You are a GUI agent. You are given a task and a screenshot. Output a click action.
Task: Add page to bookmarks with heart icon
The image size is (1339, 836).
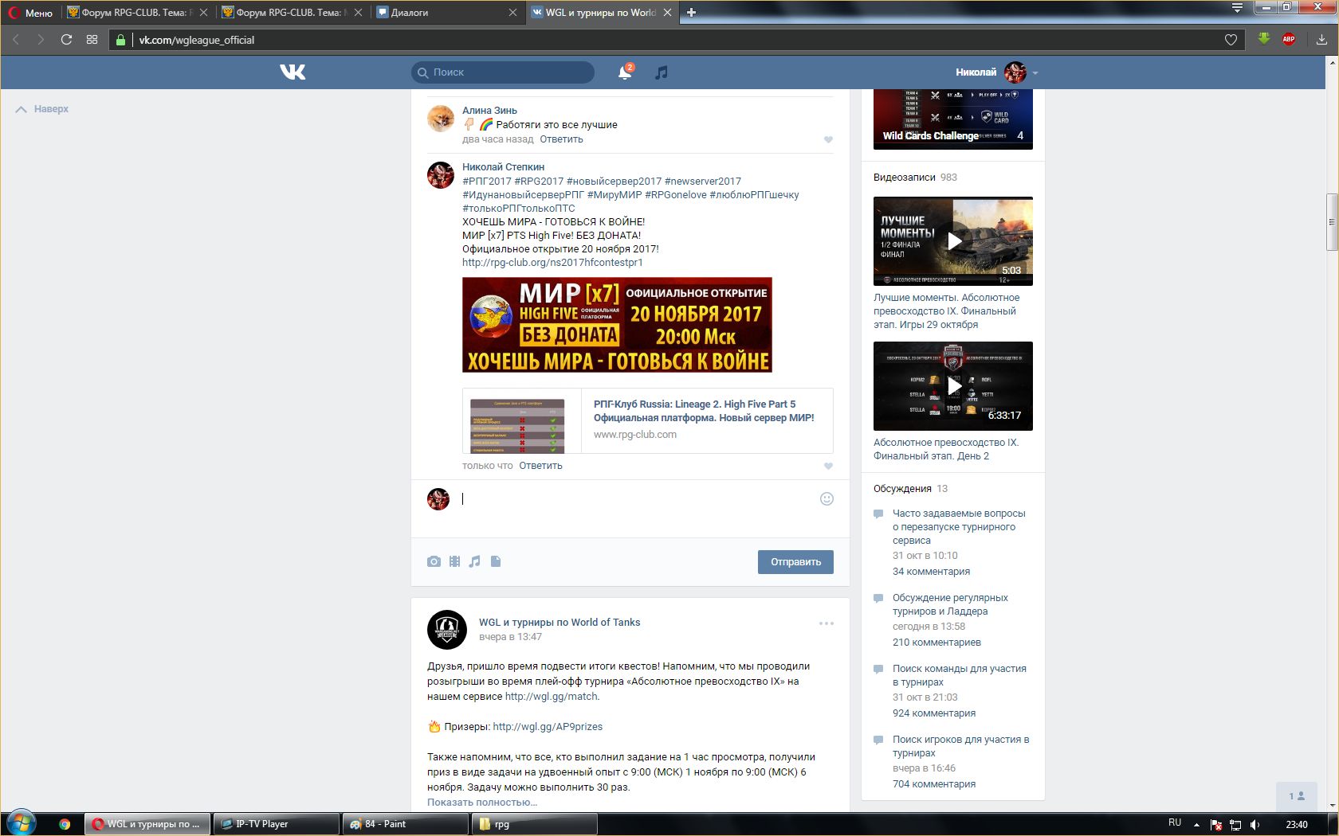point(1231,40)
